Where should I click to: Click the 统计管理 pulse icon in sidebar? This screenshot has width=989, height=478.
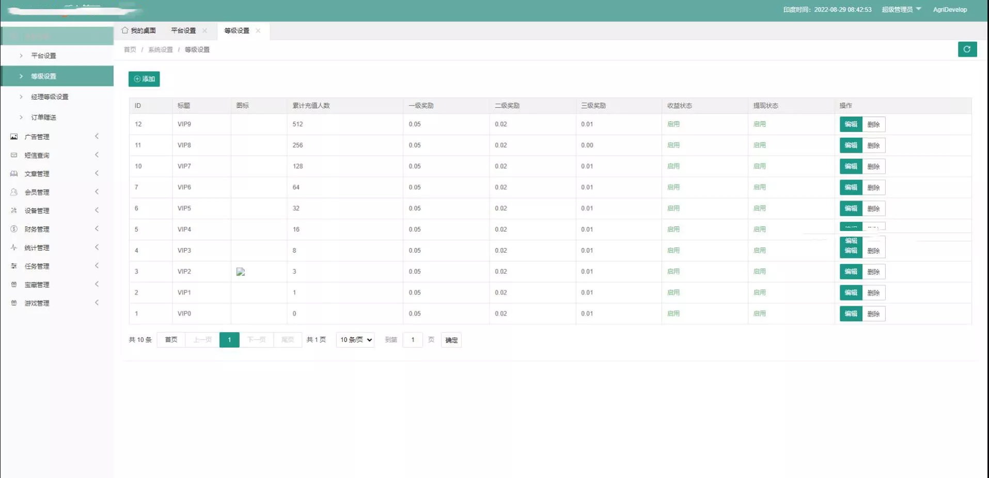(14, 248)
